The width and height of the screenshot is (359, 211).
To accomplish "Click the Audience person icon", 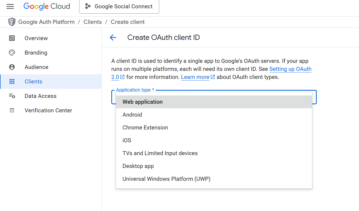I will pyautogui.click(x=12, y=67).
